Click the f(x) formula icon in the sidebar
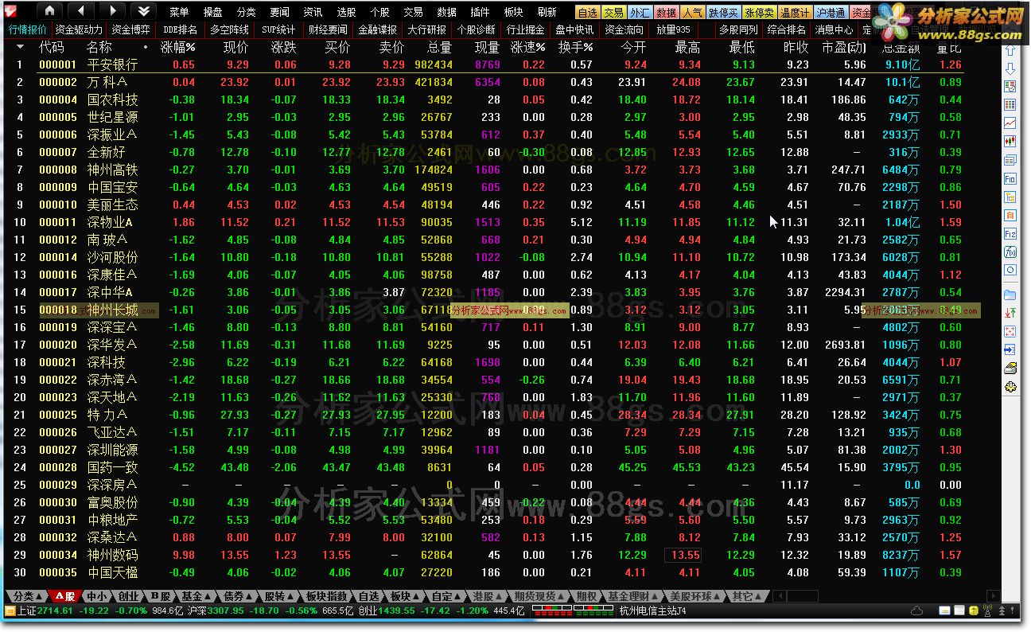The image size is (1031, 632). pos(1010,252)
